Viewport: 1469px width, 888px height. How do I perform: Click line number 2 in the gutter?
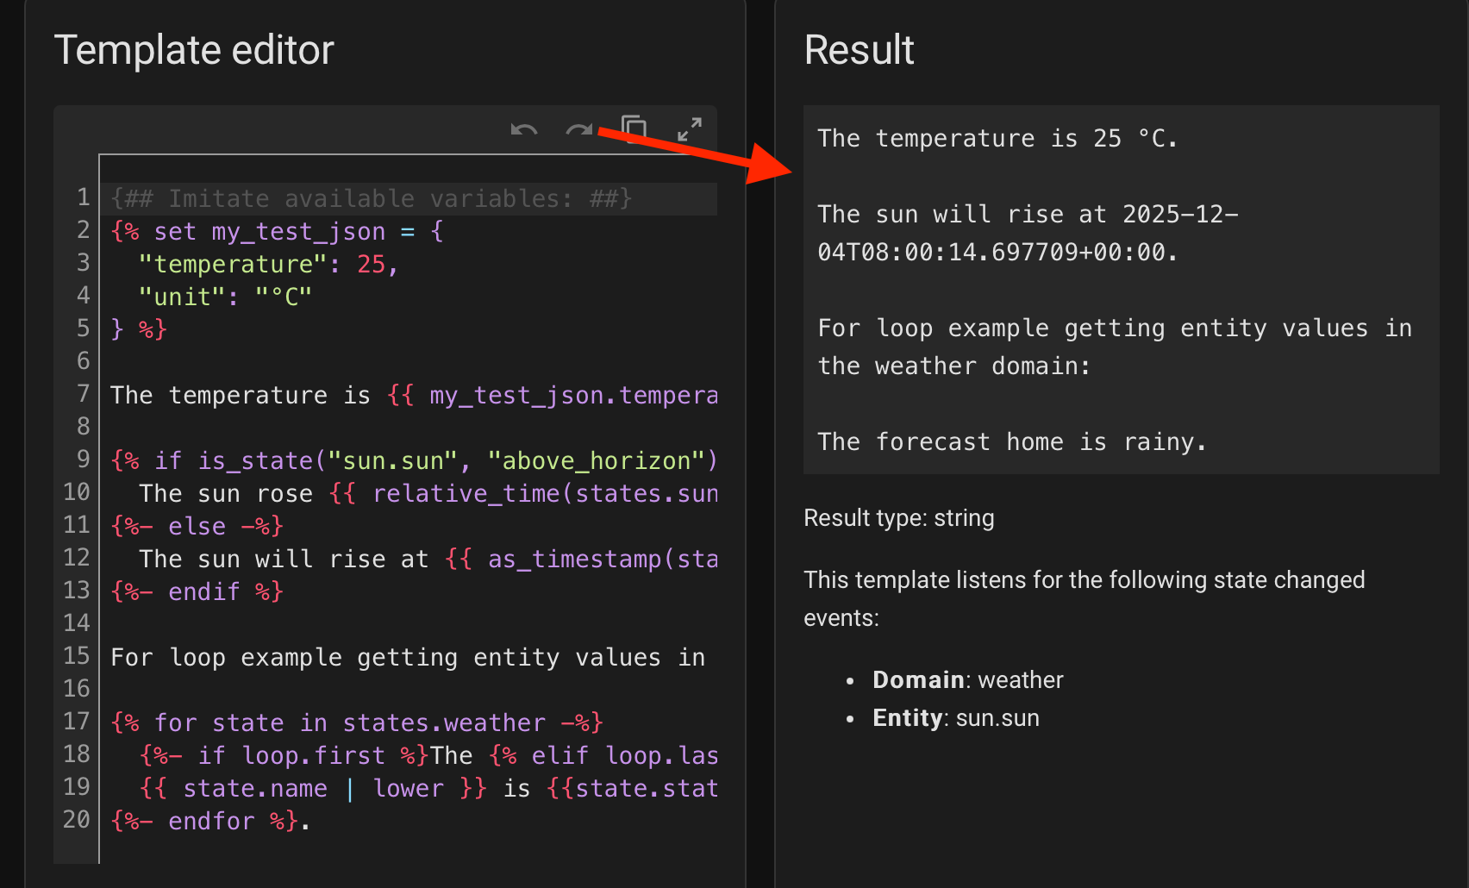click(x=83, y=231)
